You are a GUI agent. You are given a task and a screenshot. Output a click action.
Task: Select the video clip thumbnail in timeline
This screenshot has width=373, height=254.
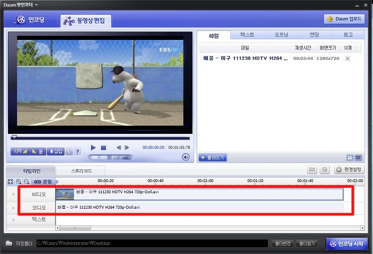pos(64,194)
